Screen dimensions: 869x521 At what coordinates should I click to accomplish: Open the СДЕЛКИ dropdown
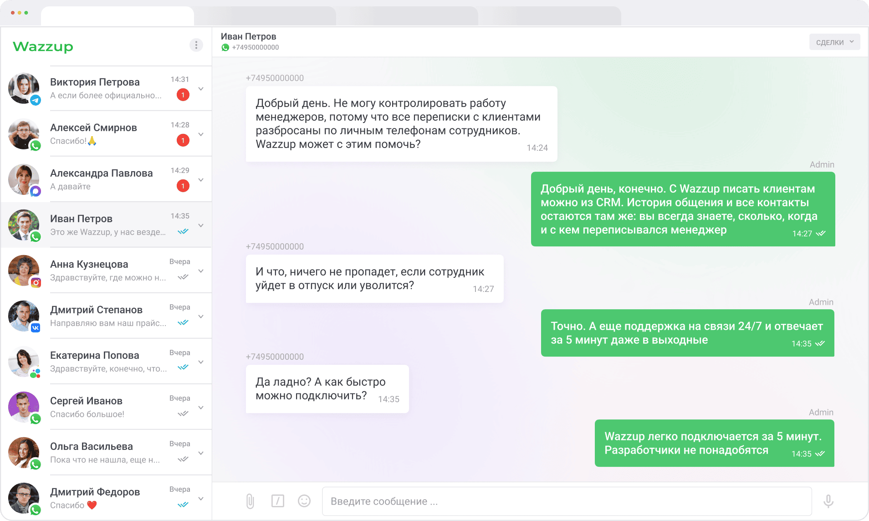(x=834, y=42)
